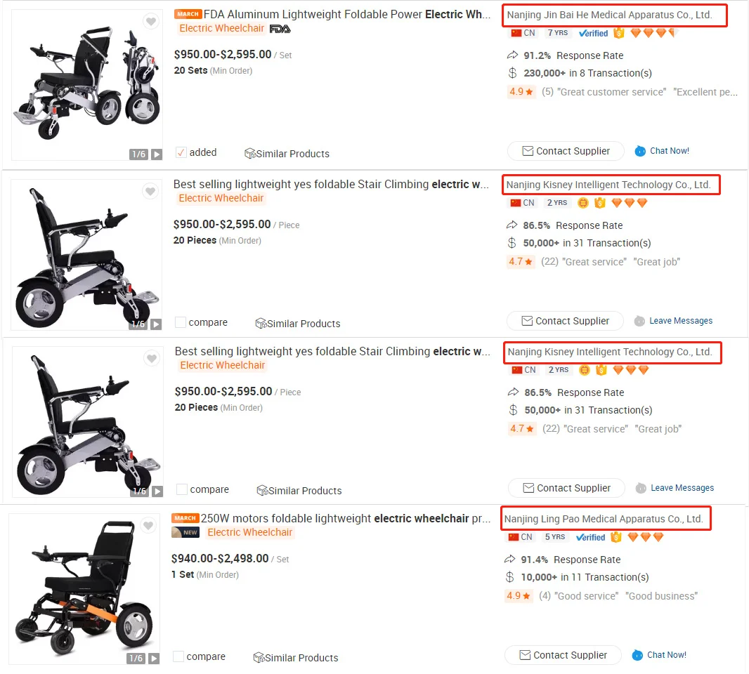This screenshot has width=749, height=674.
Task: Click the MARCH promo badge on 250W listing
Action: coord(185,518)
